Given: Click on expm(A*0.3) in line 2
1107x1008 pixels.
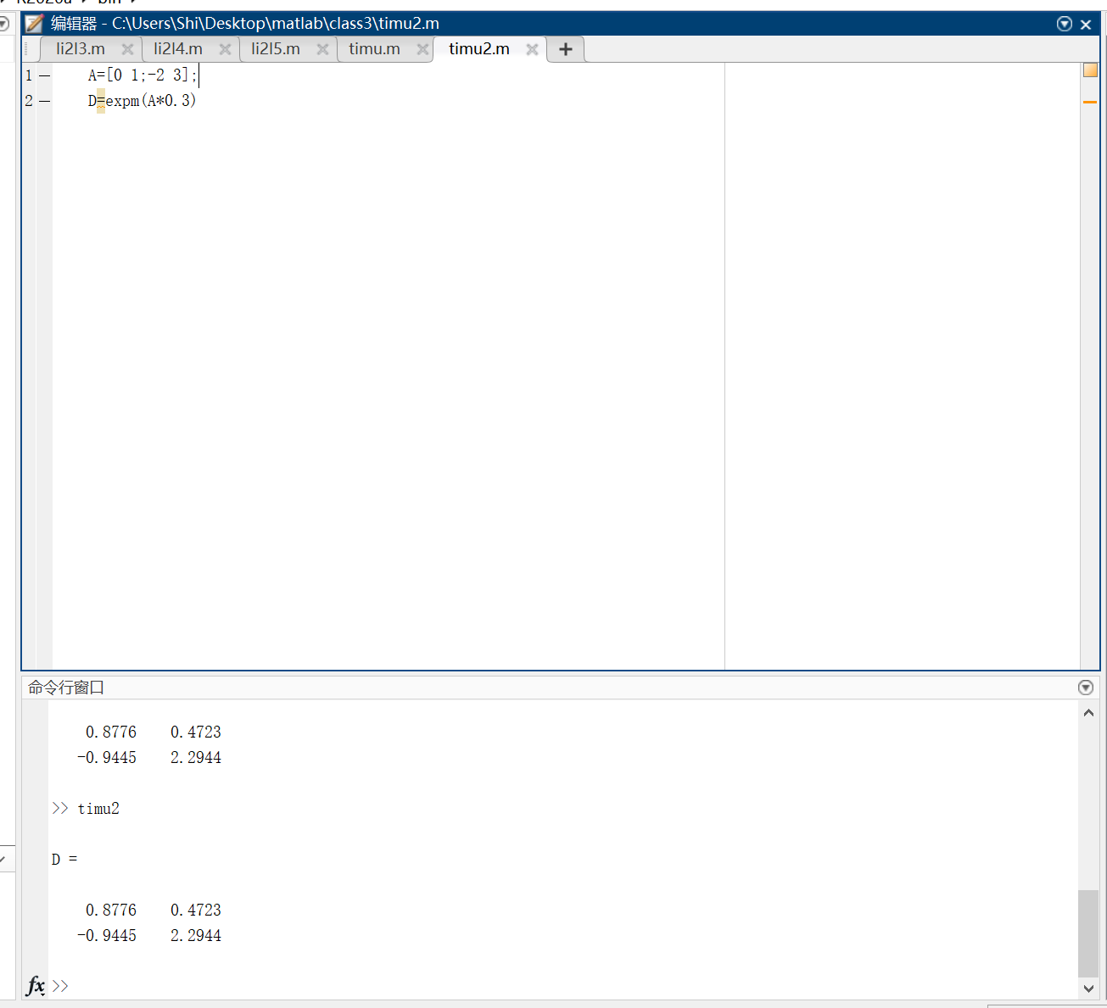Looking at the screenshot, I should point(151,101).
